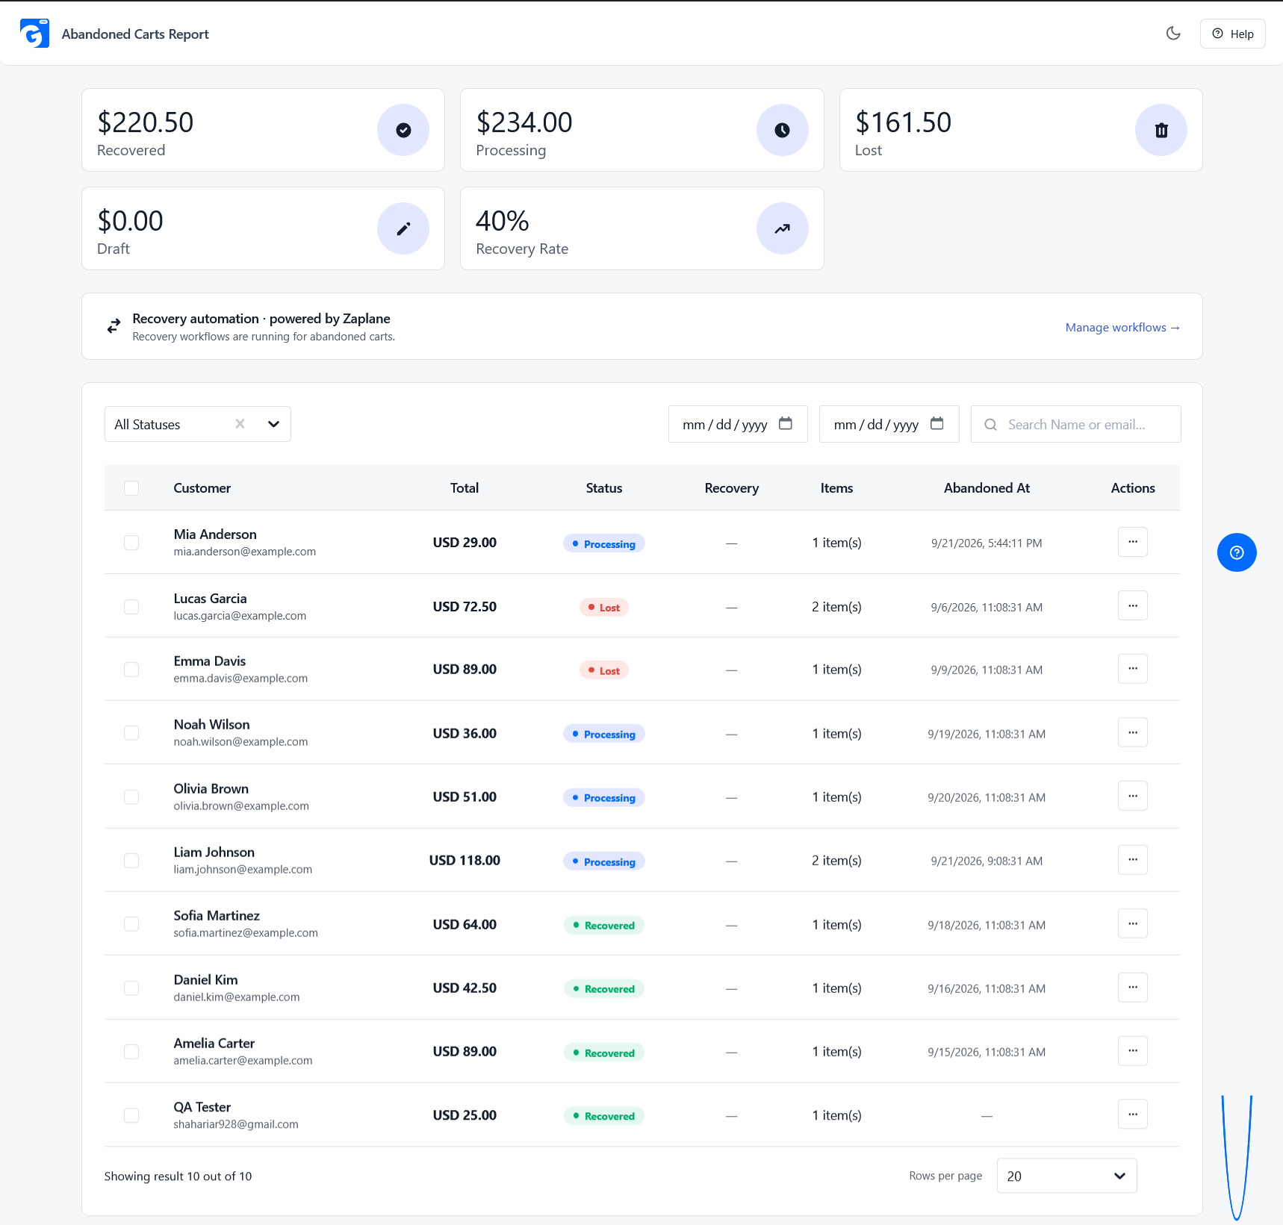Click the Draft pencil icon
The width and height of the screenshot is (1283, 1225).
[403, 228]
